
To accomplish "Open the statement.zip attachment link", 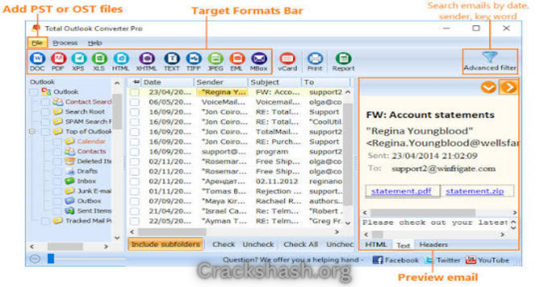I will point(474,191).
